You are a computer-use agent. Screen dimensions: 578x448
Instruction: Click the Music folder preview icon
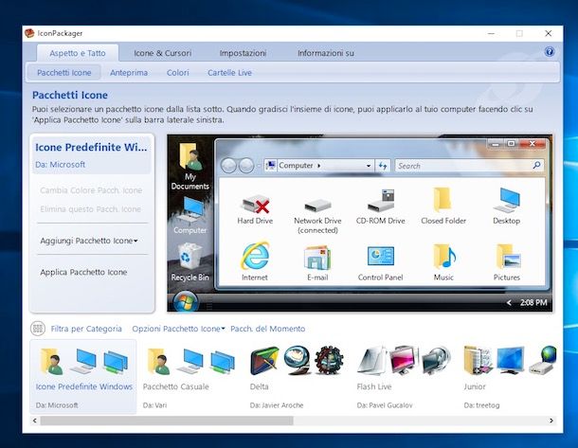click(443, 257)
